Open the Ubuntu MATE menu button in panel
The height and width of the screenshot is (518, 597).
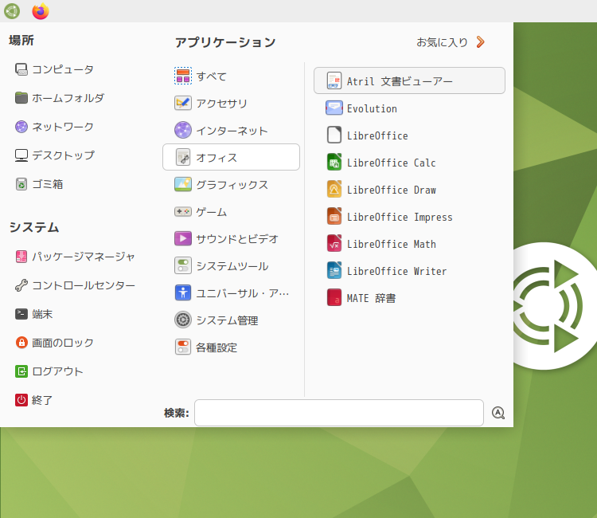(12, 11)
